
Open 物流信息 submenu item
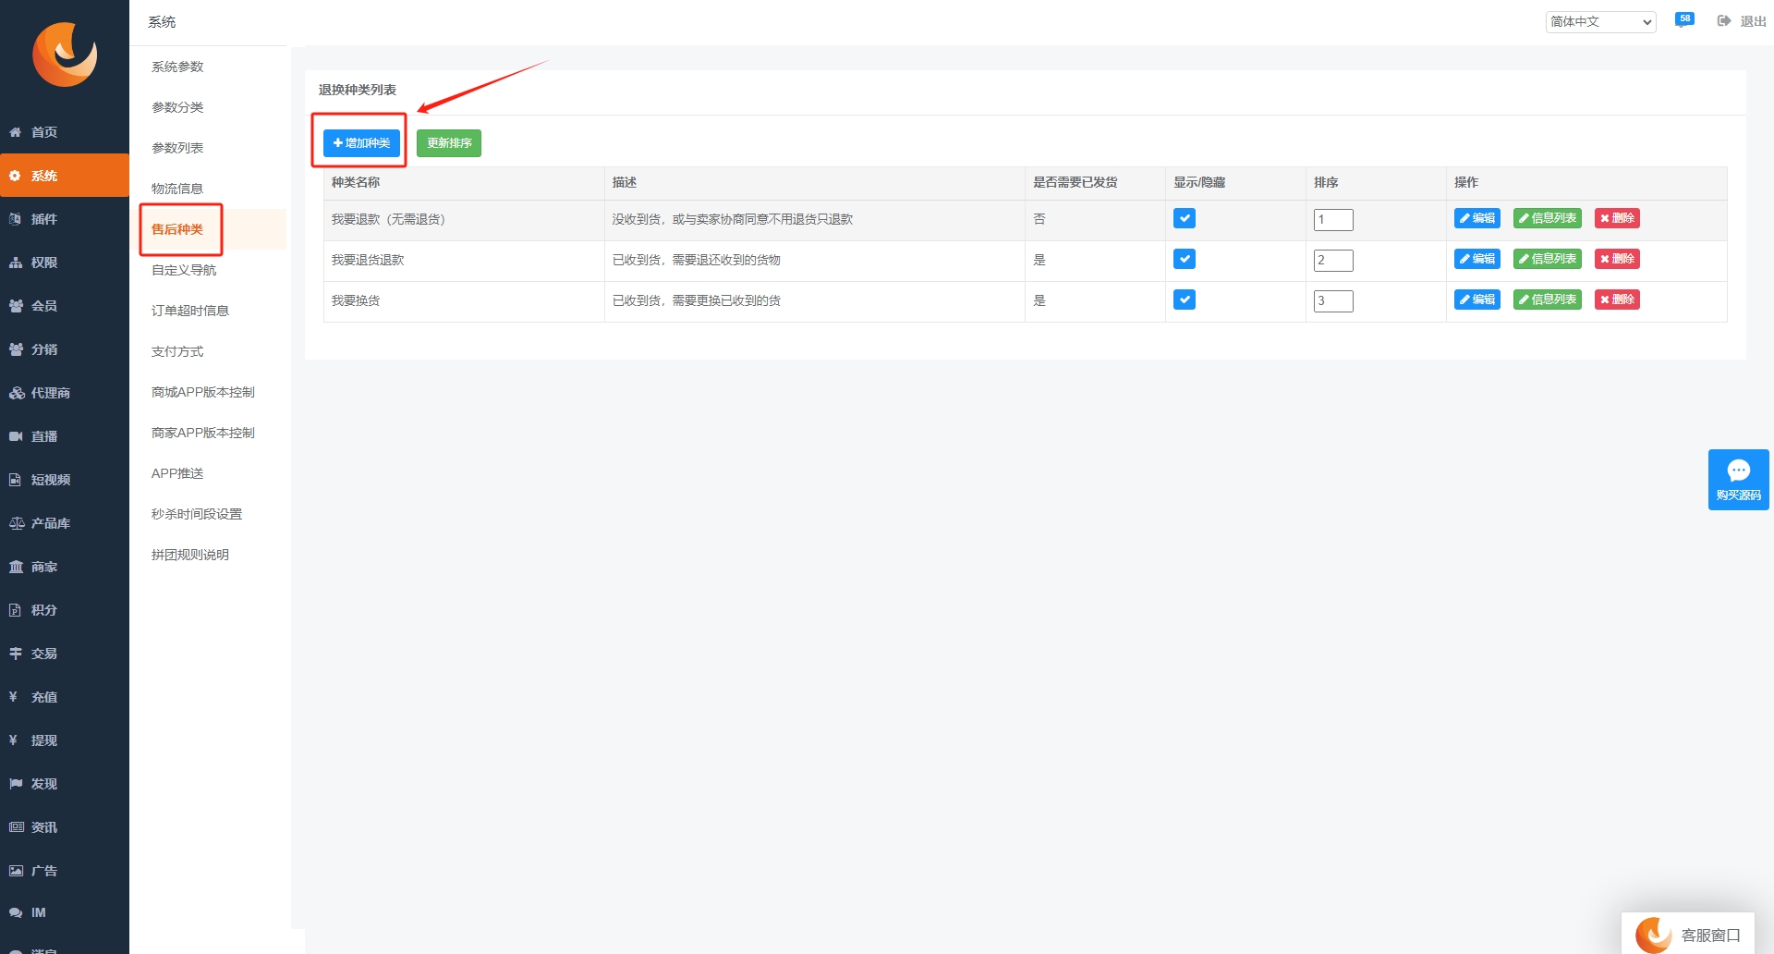click(x=177, y=189)
